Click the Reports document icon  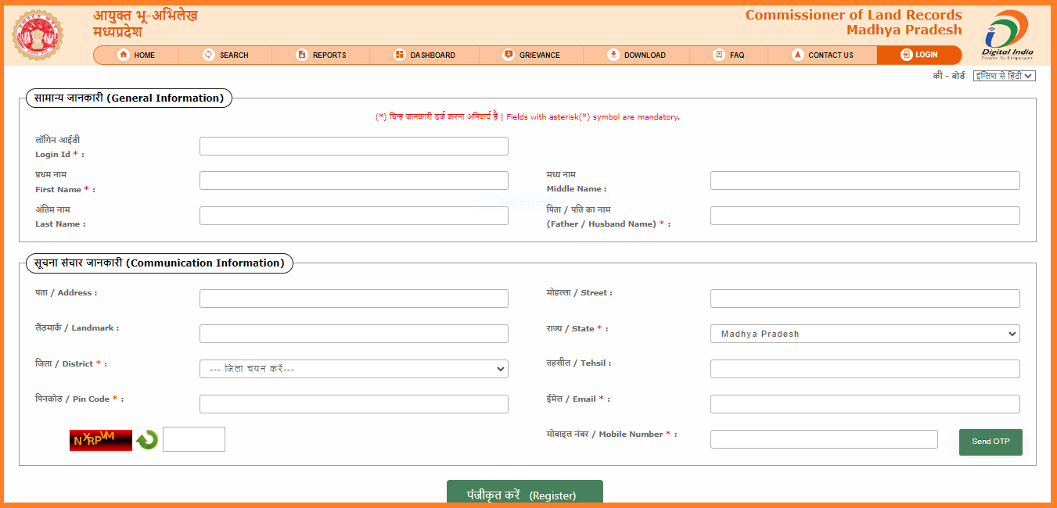(302, 55)
